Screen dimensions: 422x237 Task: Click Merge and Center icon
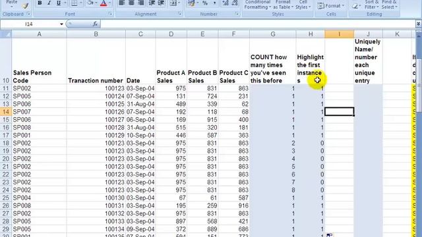coord(173,3)
